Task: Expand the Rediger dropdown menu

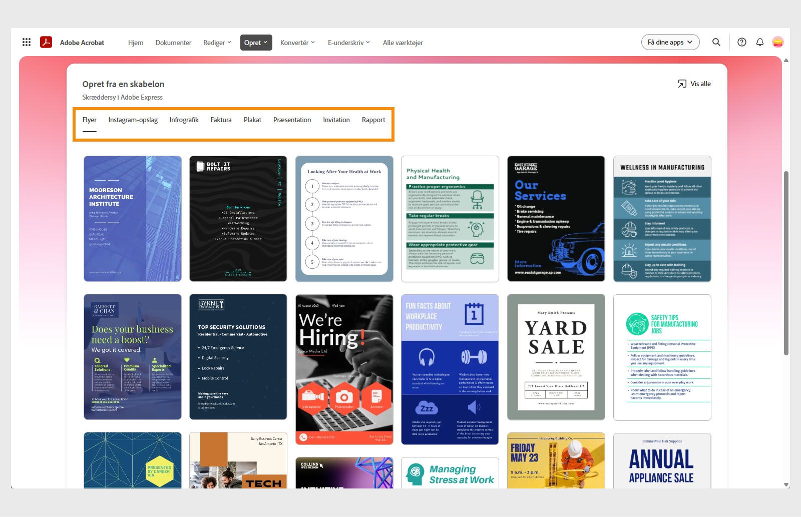Action: point(217,43)
